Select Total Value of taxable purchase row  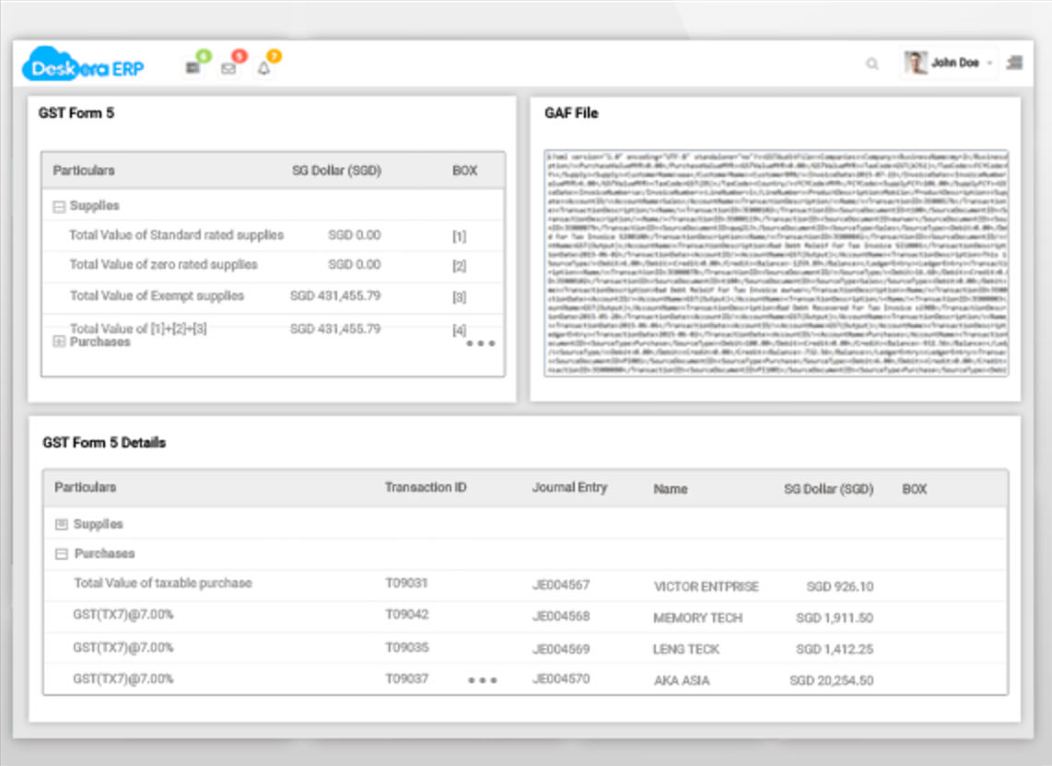tap(525, 585)
